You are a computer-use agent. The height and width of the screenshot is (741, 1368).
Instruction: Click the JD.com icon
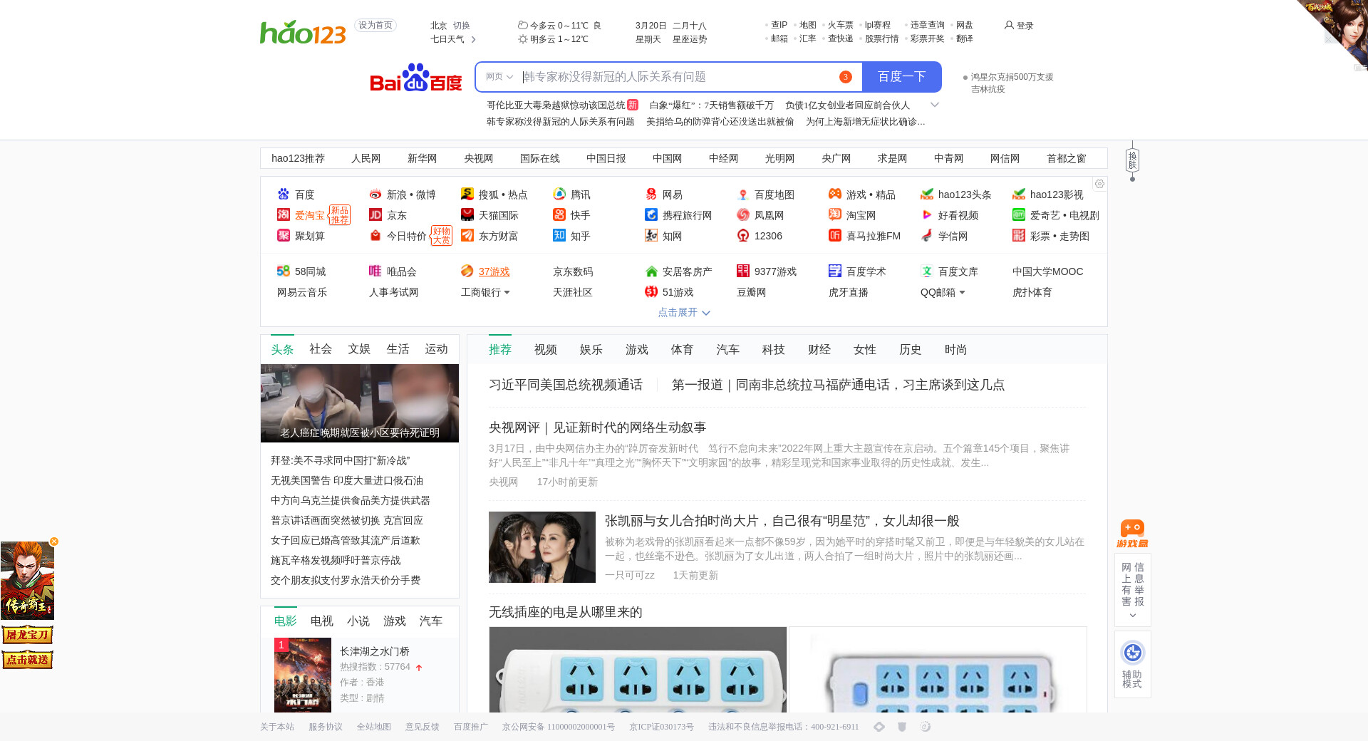tap(375, 215)
